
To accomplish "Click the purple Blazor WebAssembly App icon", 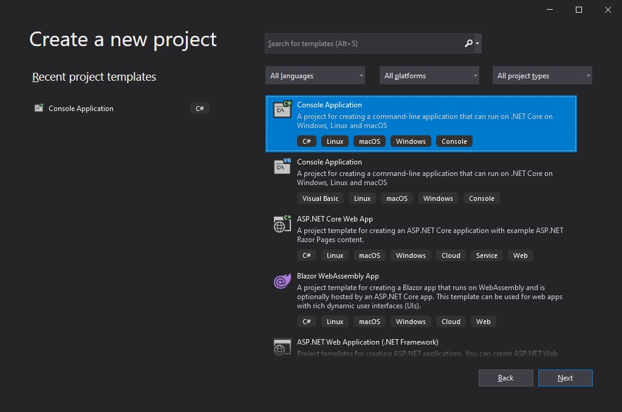I will [x=282, y=280].
